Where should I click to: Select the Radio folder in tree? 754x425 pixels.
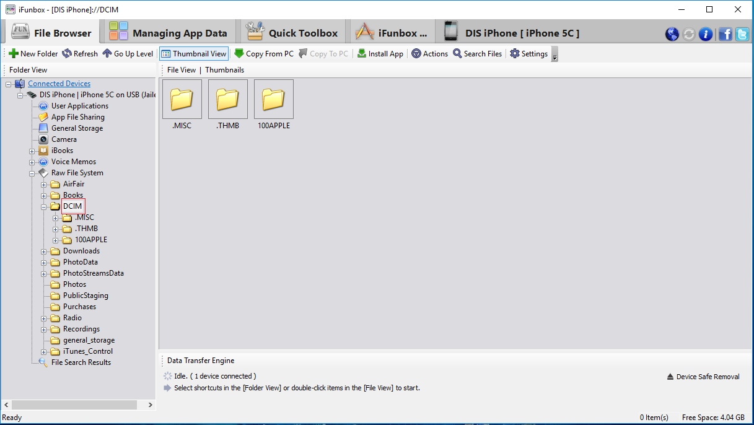coord(72,318)
